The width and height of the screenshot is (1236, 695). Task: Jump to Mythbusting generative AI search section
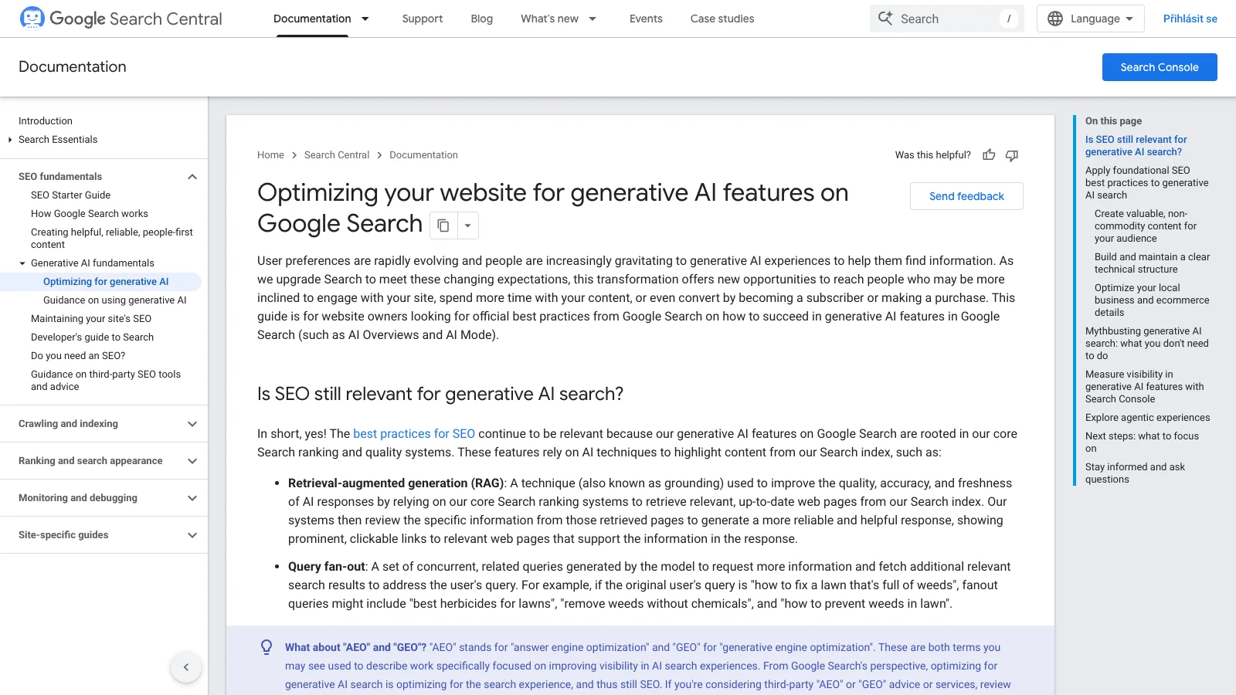click(x=1147, y=344)
